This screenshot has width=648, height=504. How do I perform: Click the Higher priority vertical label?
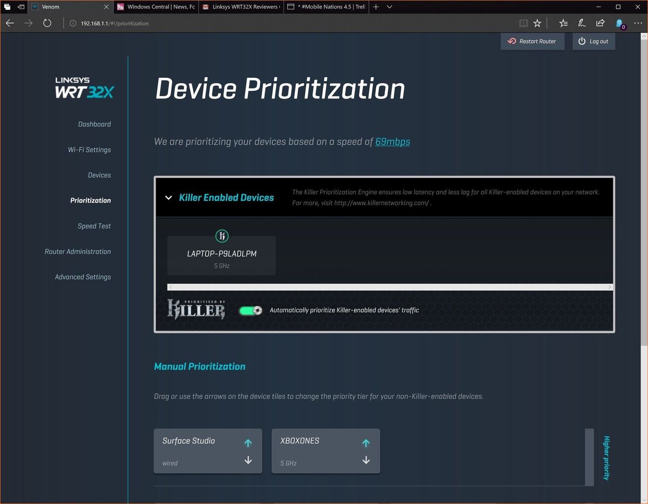click(606, 458)
